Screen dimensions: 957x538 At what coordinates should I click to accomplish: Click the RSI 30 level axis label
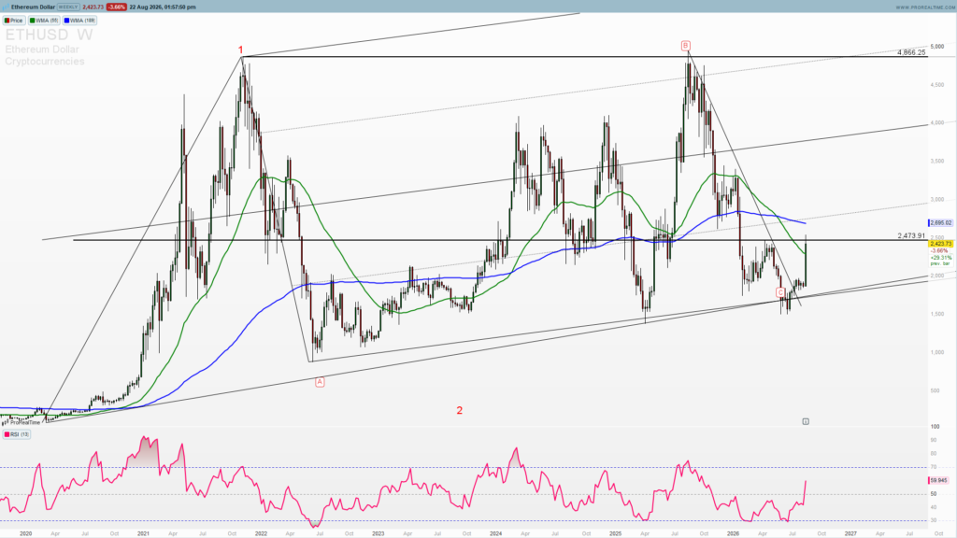coord(934,520)
